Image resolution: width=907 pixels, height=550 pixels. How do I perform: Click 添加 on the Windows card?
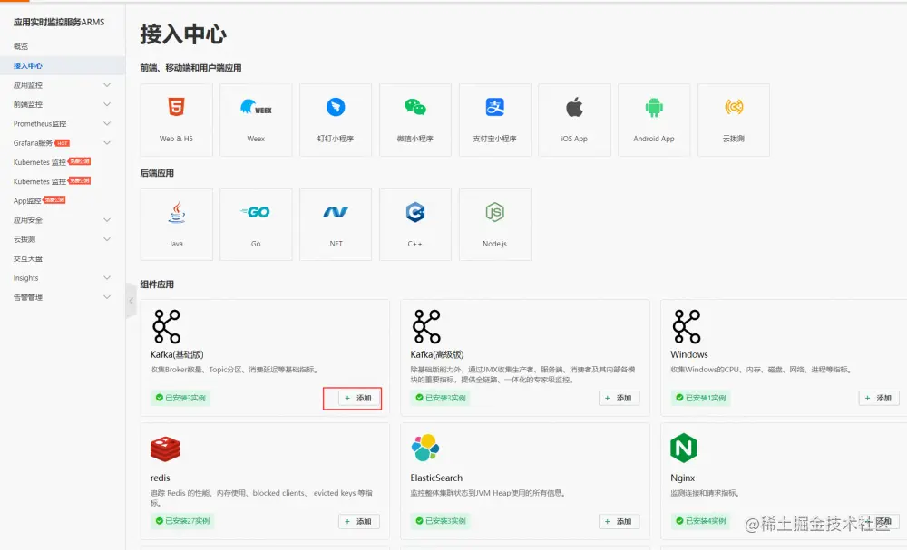(x=879, y=398)
